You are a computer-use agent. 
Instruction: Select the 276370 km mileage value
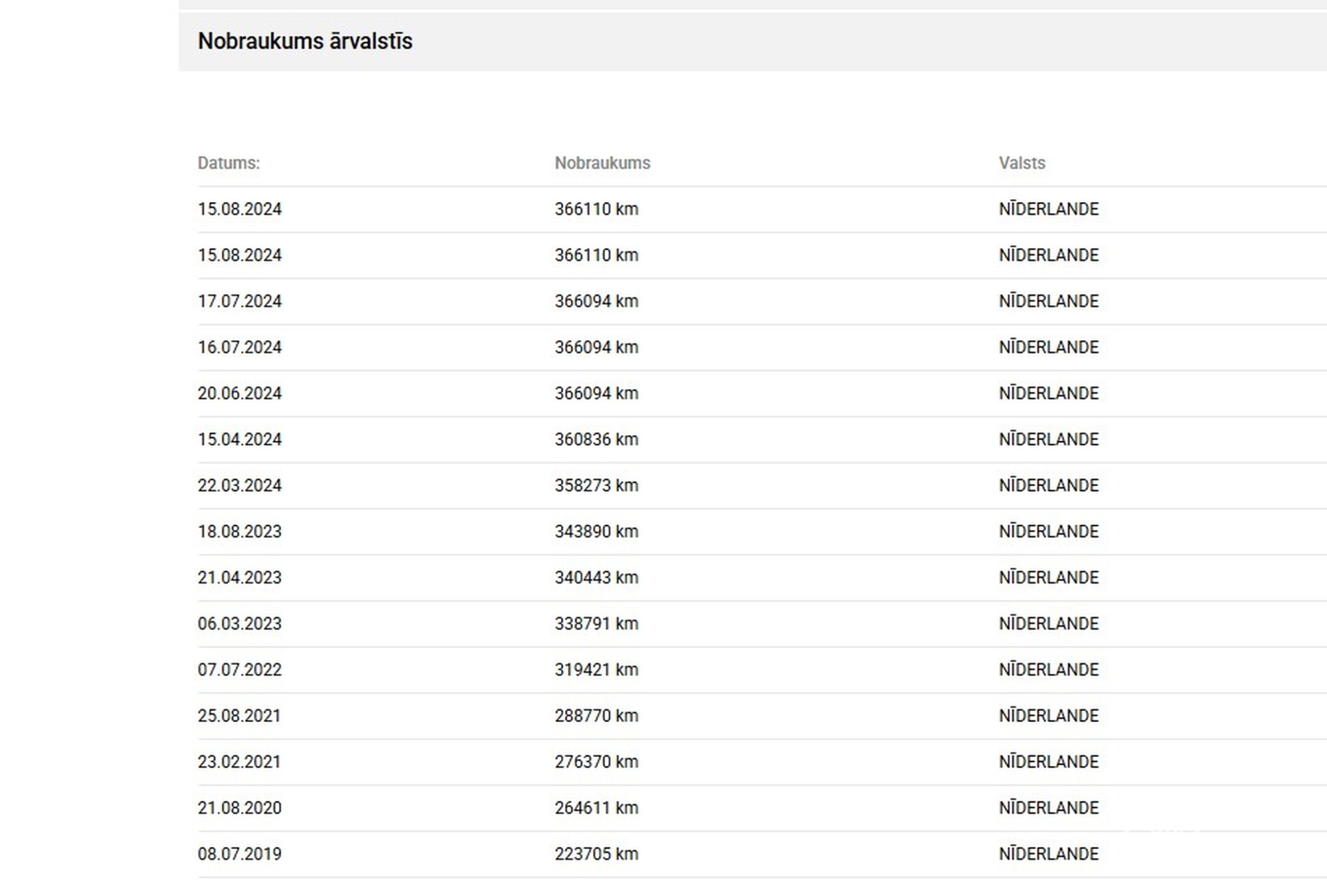coord(596,762)
